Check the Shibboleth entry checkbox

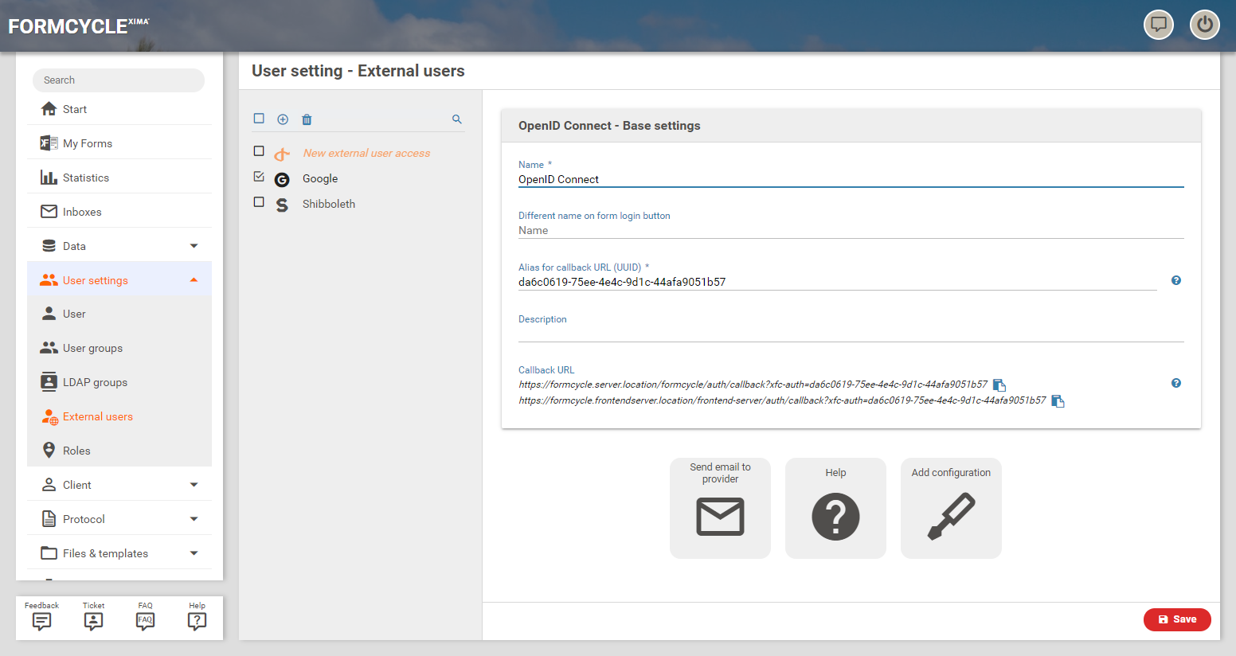(259, 202)
